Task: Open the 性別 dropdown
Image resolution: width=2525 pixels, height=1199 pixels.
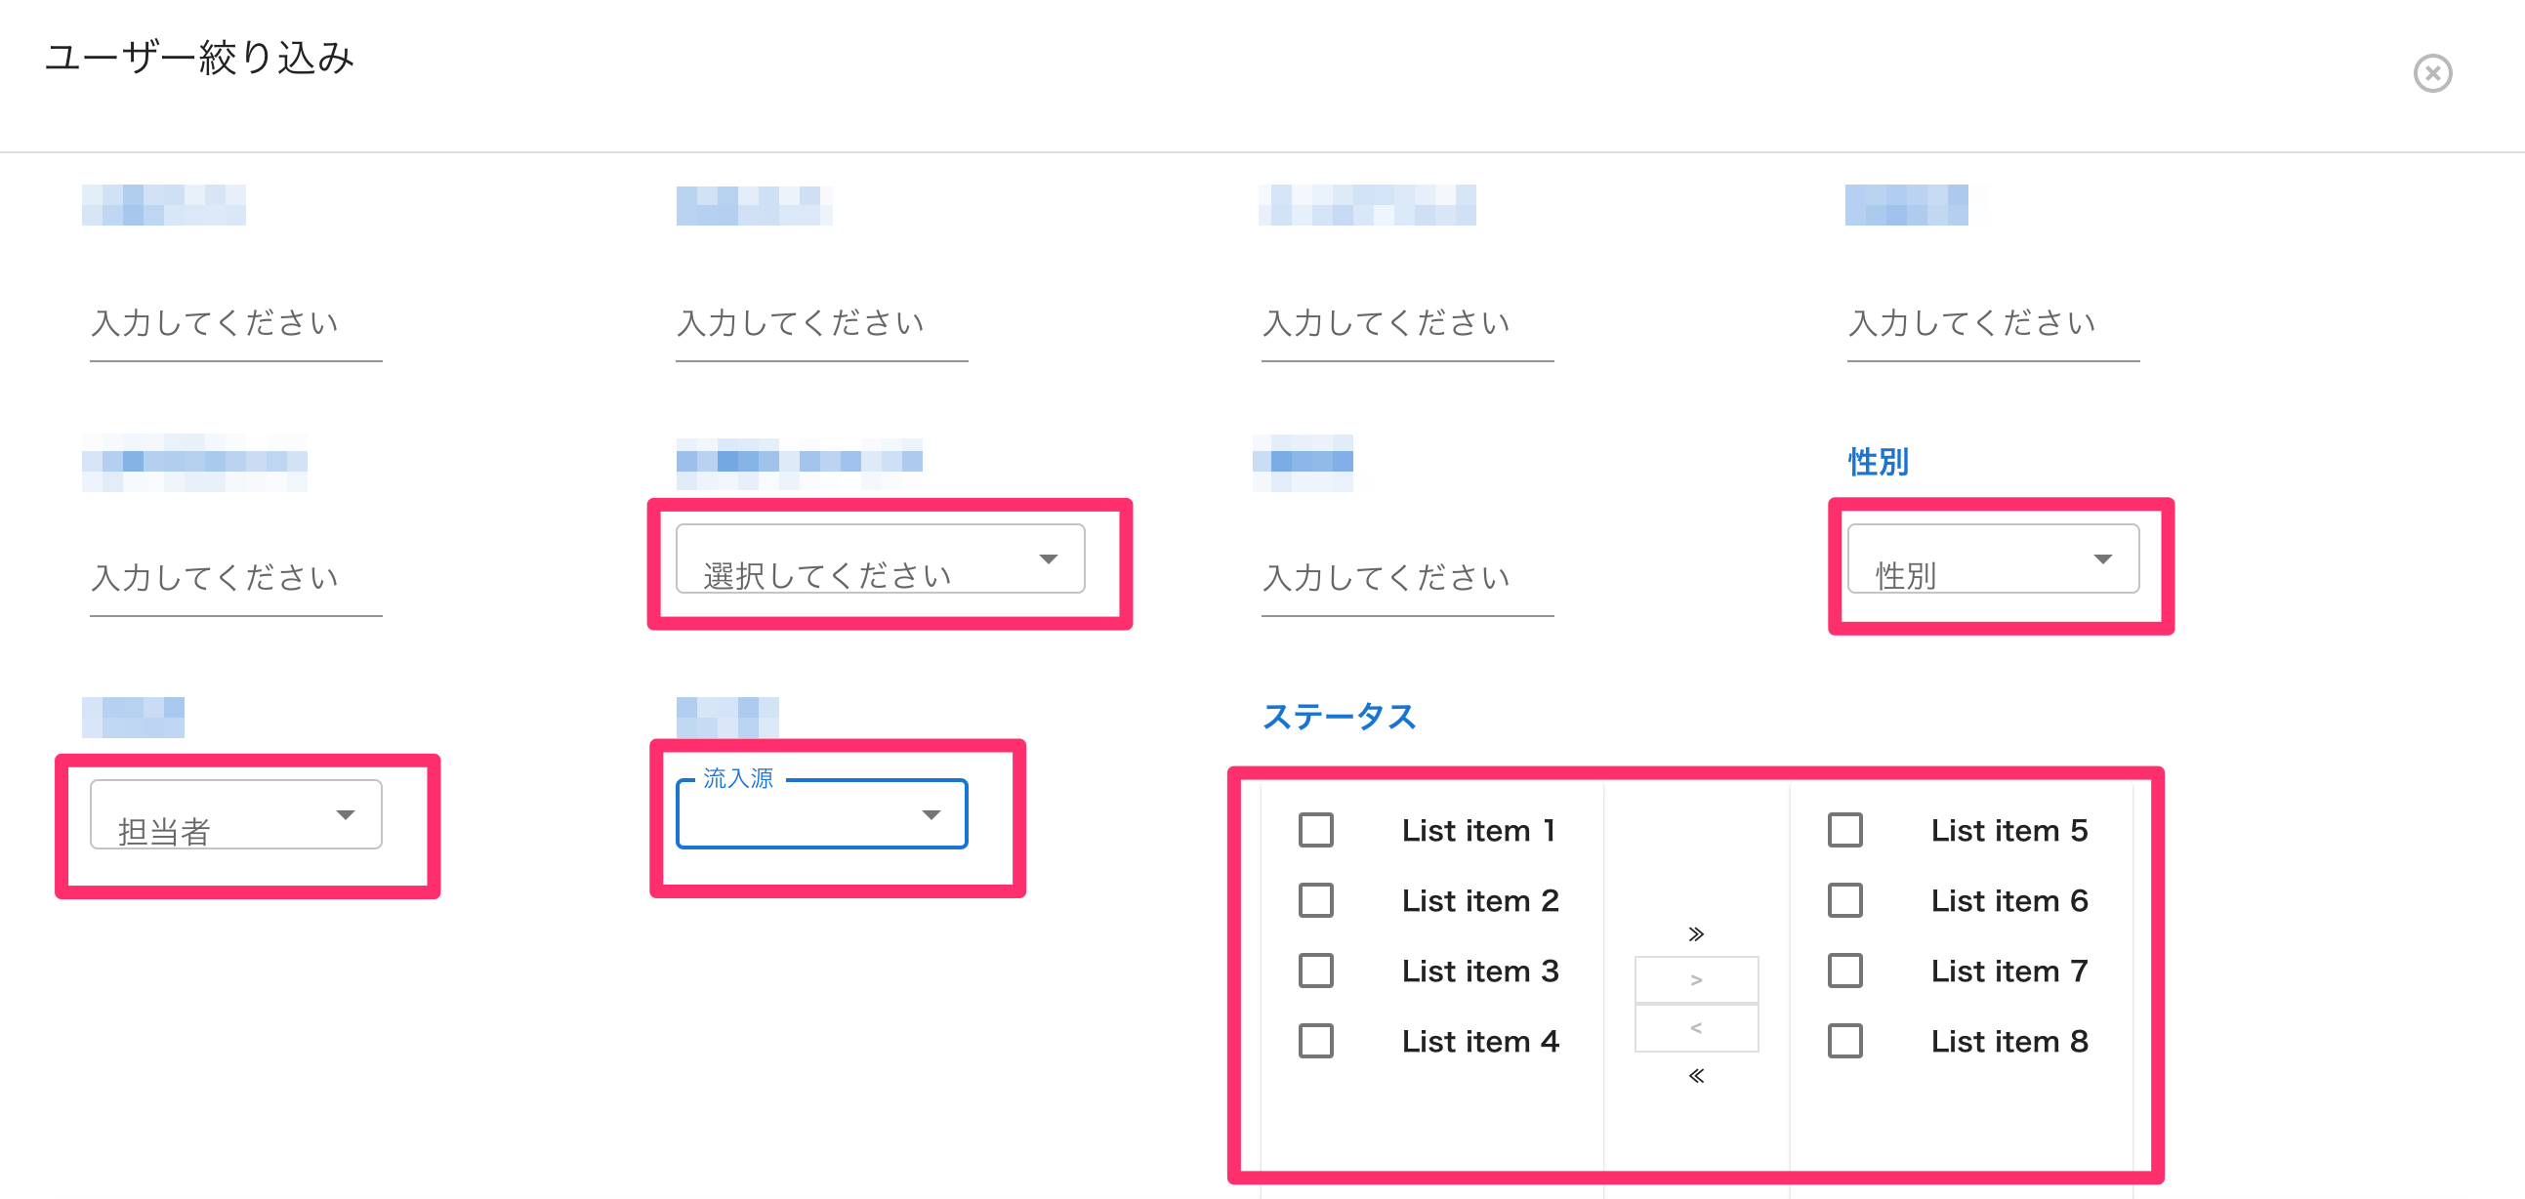Action: click(x=1993, y=559)
